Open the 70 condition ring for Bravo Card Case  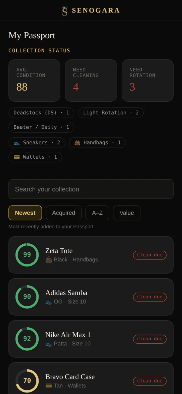click(x=27, y=381)
